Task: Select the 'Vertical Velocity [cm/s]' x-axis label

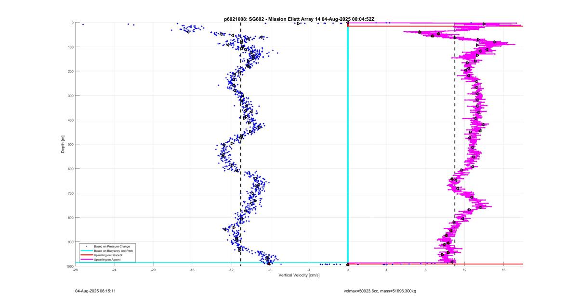Action: point(299,275)
